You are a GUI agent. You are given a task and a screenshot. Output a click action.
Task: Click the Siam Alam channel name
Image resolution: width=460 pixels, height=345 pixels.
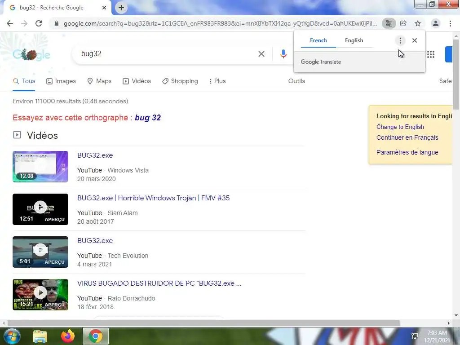coord(123,213)
